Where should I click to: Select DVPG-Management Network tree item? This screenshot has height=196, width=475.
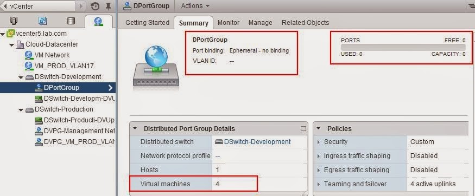(x=79, y=131)
